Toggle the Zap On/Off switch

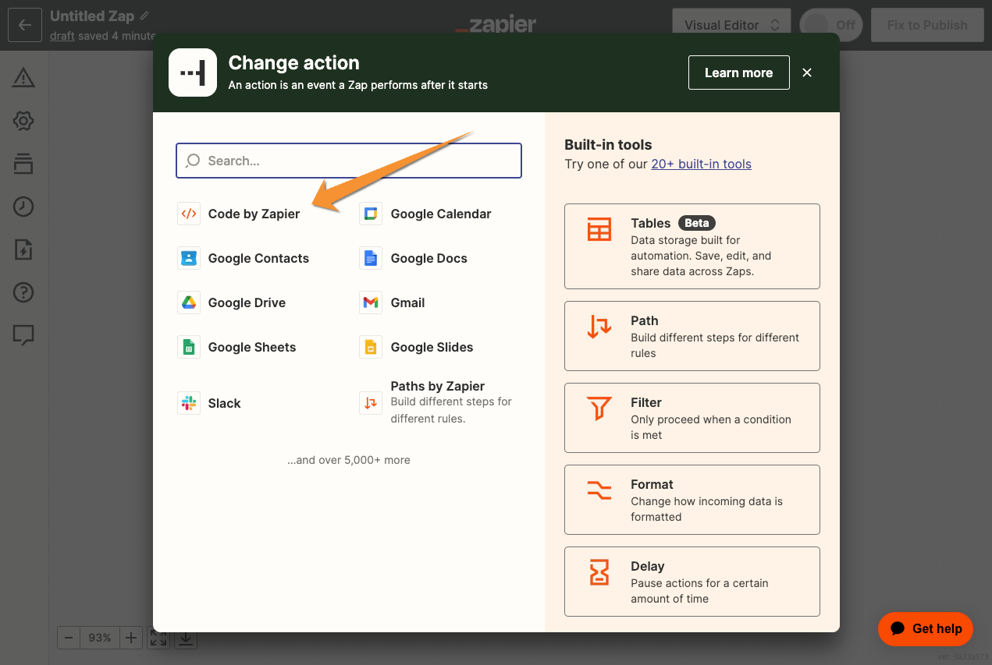[x=831, y=25]
